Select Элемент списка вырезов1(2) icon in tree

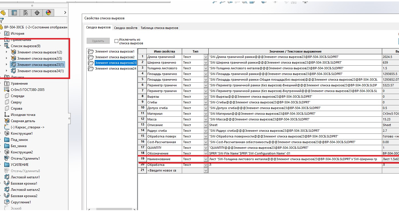13,52
